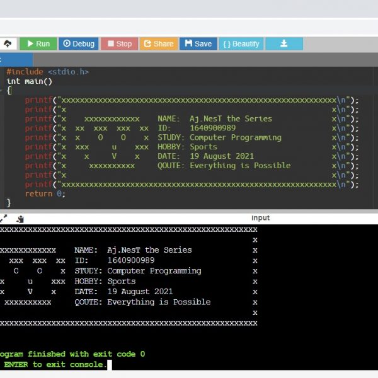This screenshot has height=378, width=378.
Task: Click the printf line containing HOBBY: Sports
Action: (189, 147)
